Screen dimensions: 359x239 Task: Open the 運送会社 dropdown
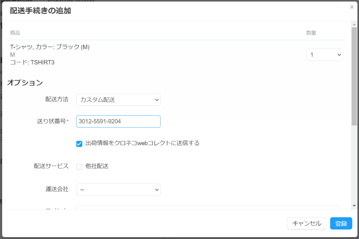click(x=118, y=189)
